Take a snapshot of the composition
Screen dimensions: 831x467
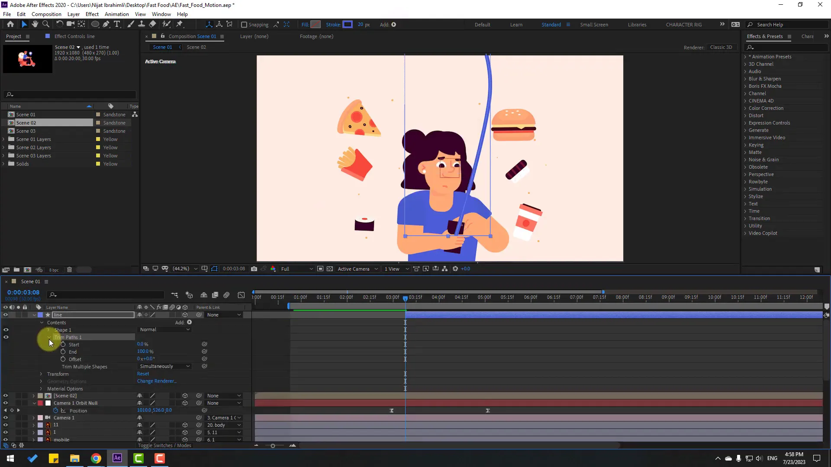[254, 269]
